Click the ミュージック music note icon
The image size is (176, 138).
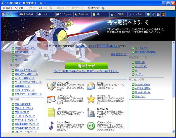click(51, 125)
